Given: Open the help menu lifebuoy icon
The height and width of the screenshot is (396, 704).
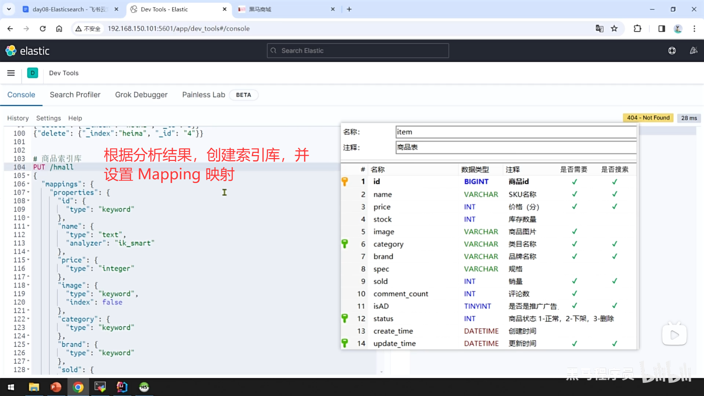Looking at the screenshot, I should (x=672, y=51).
